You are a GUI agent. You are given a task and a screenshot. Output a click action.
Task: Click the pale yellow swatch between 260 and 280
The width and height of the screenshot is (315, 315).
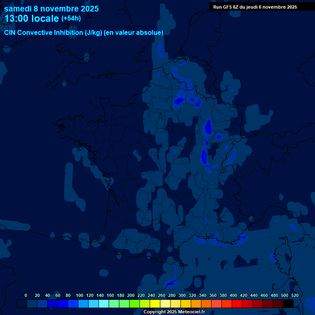165,304
